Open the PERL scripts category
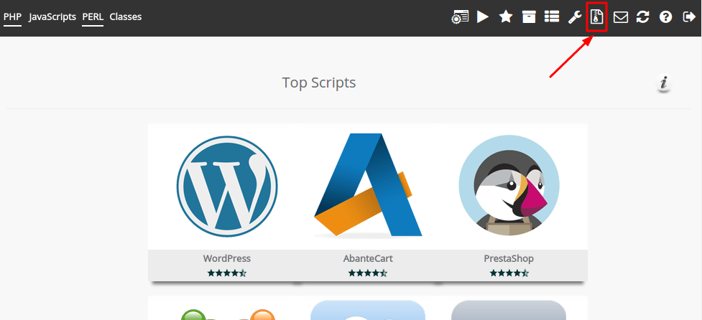The image size is (702, 320). pyautogui.click(x=93, y=17)
